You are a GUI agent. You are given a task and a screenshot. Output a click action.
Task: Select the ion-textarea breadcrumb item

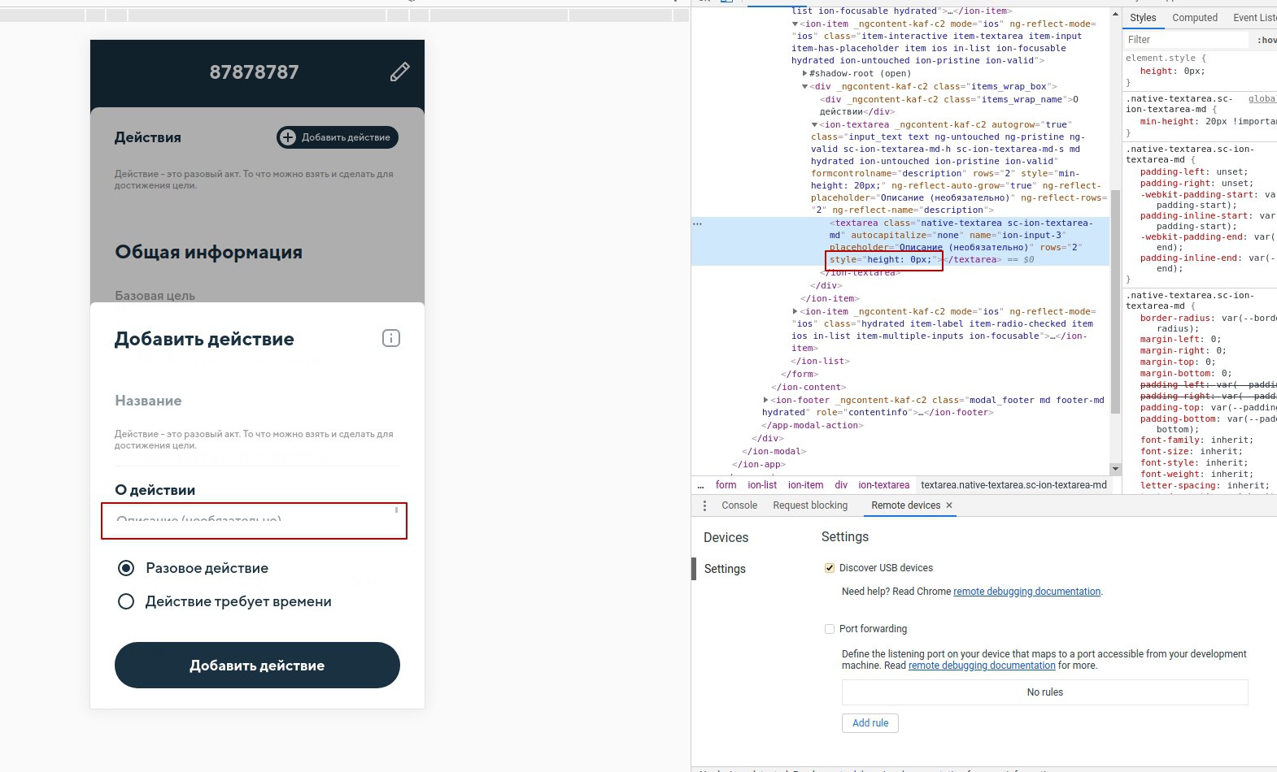pos(883,485)
